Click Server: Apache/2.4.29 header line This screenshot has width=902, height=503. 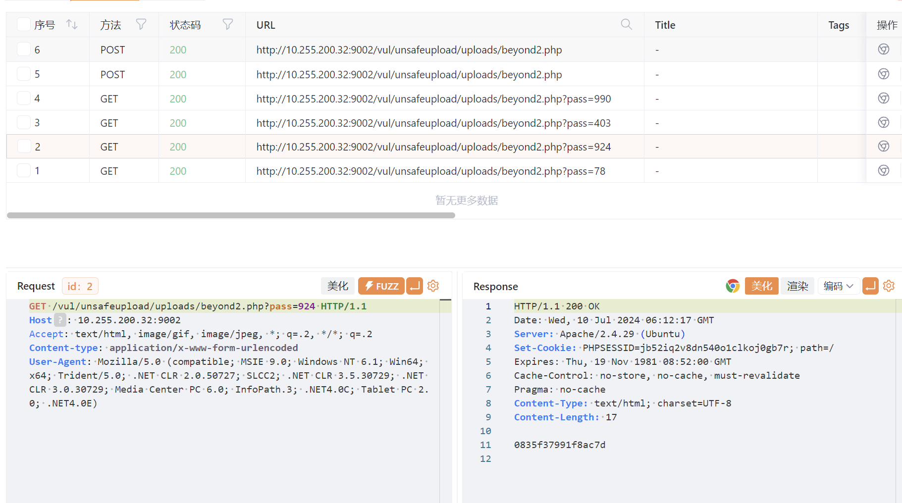(x=599, y=334)
